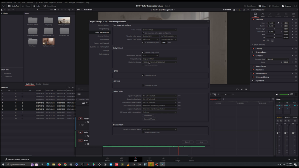
Task: Click the Save button
Action: [x=201, y=142]
